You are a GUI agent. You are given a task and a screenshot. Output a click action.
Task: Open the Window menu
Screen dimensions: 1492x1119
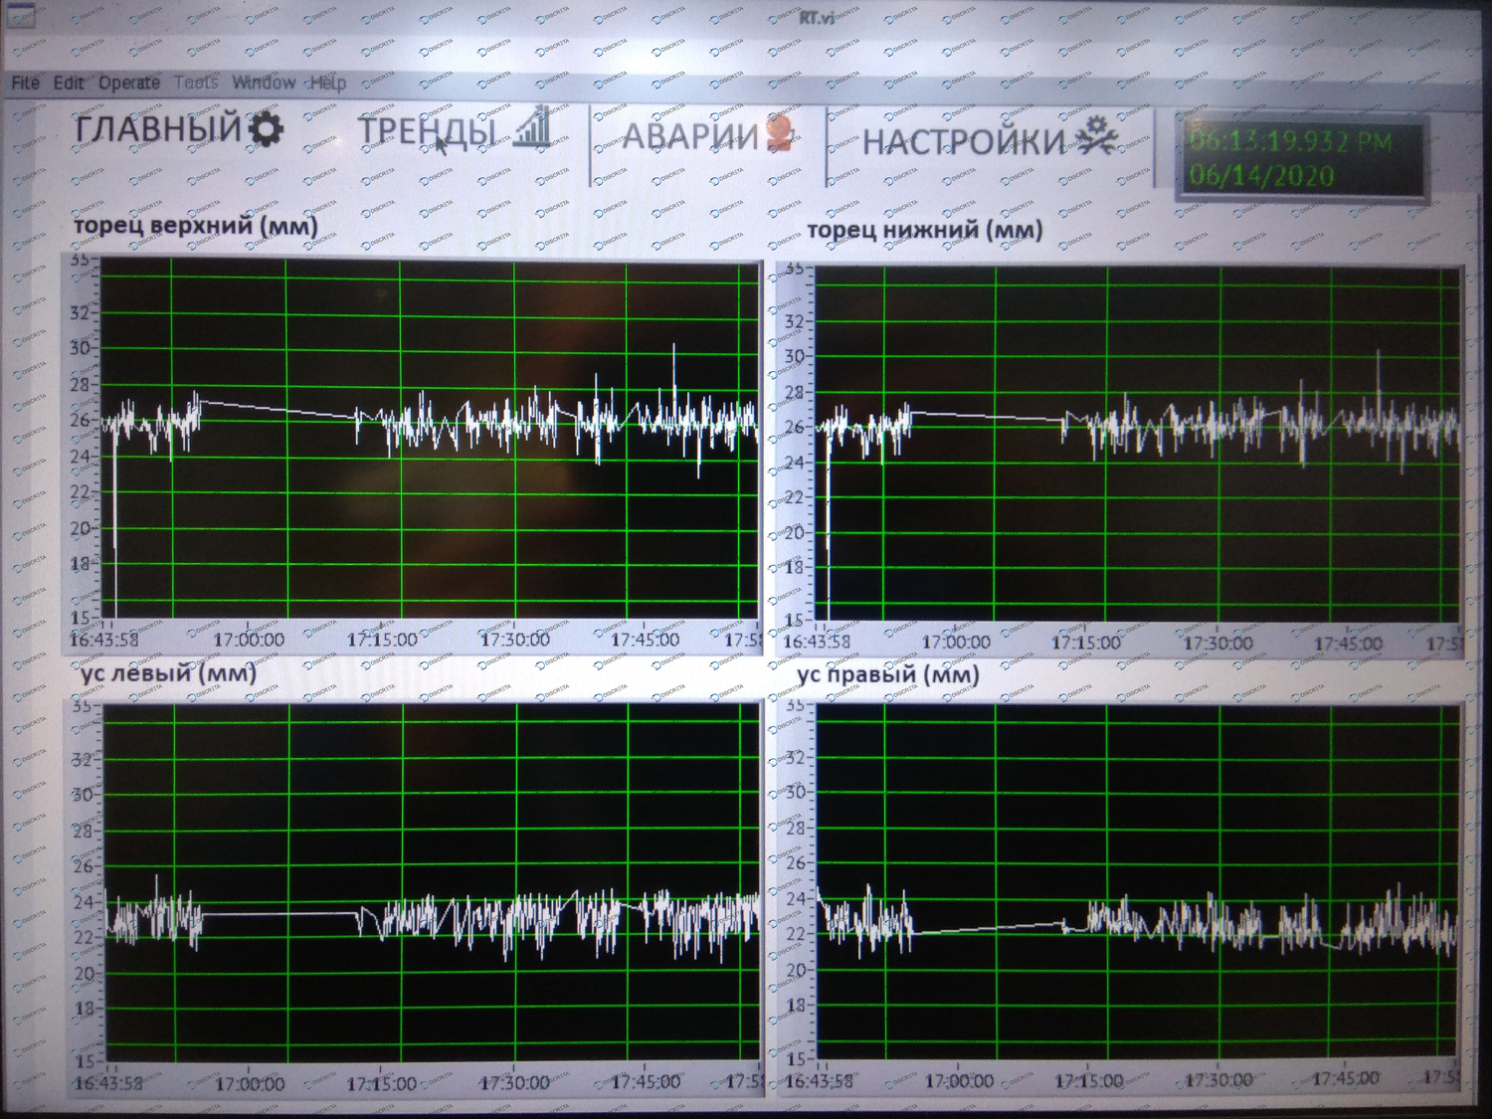pyautogui.click(x=264, y=83)
